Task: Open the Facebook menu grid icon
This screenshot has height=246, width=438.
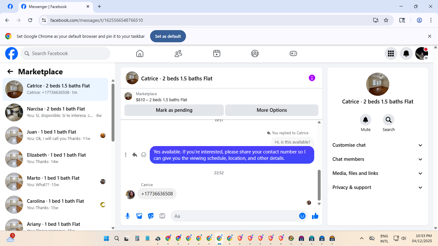Action: coord(391,53)
